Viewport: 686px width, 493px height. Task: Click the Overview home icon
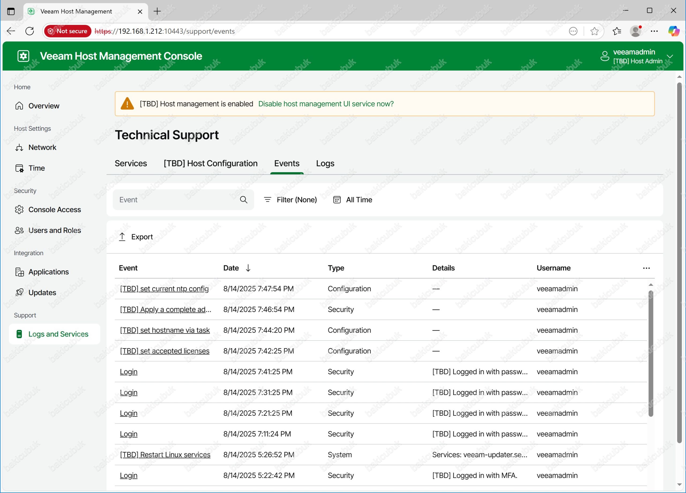(x=19, y=106)
